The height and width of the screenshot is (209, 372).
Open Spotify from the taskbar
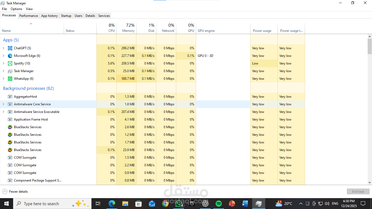pos(219,204)
